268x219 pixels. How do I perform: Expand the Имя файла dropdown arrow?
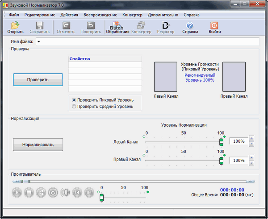click(39, 41)
